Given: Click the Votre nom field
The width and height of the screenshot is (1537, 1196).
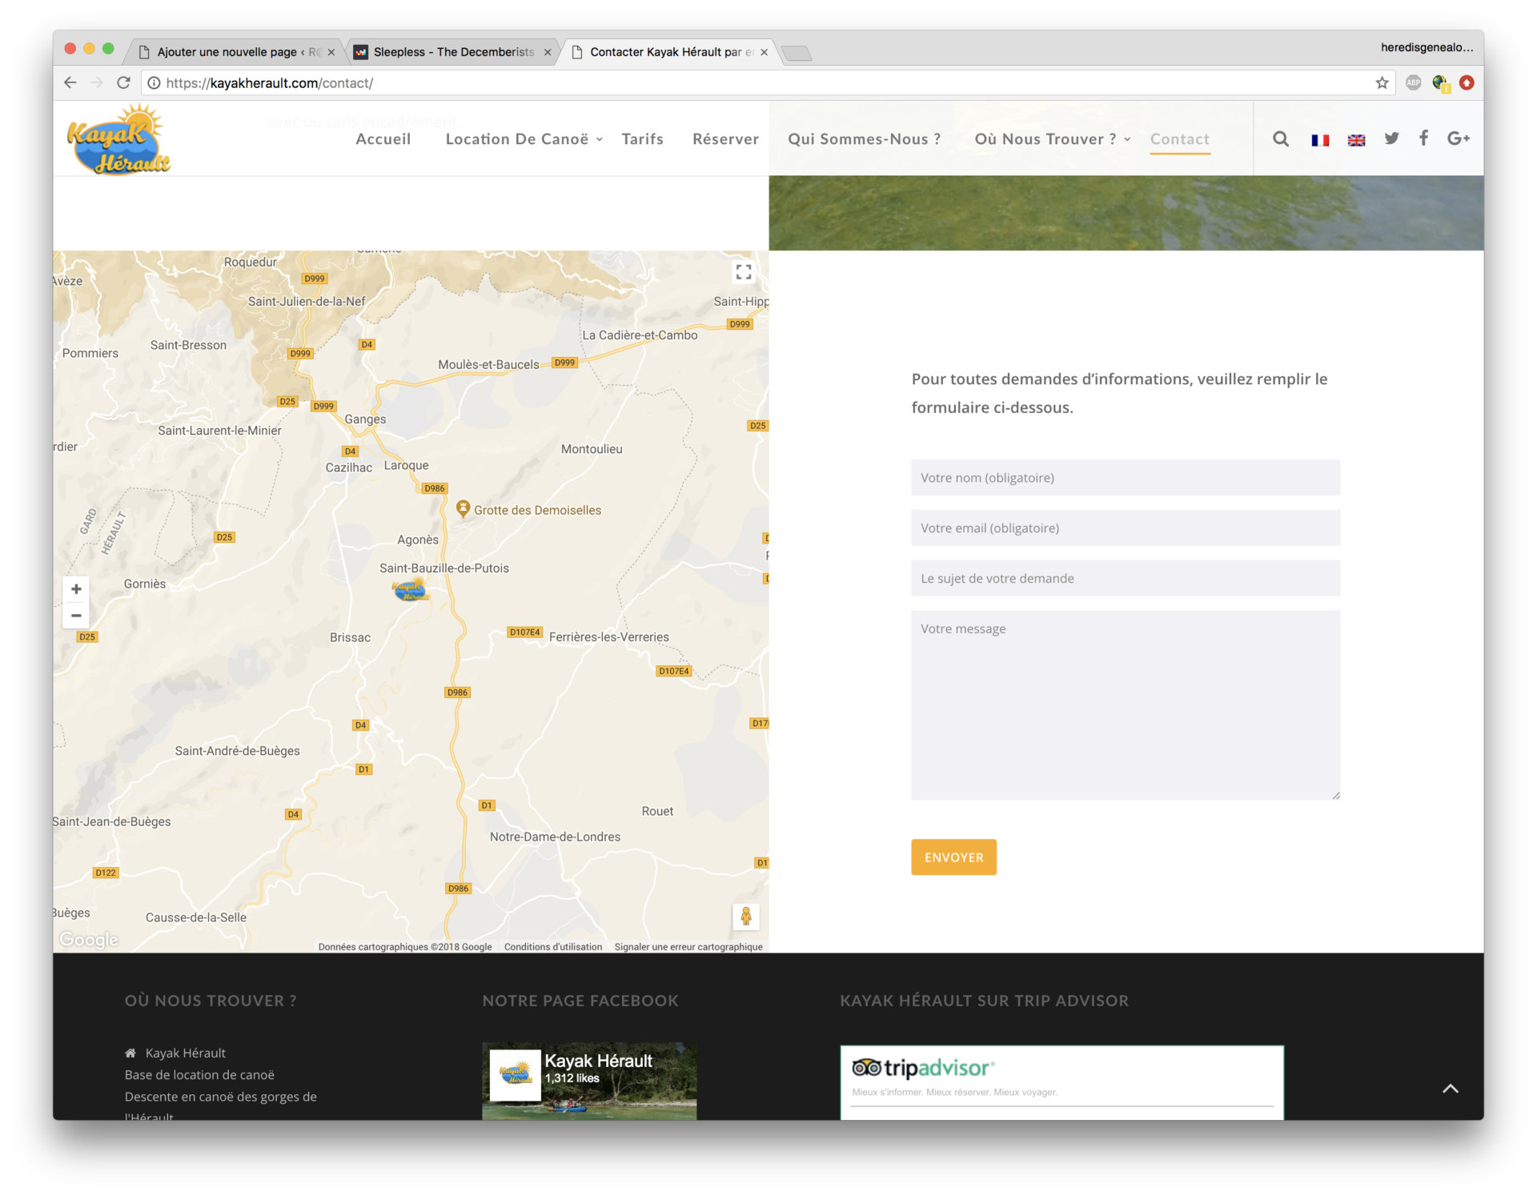Looking at the screenshot, I should 1126,477.
